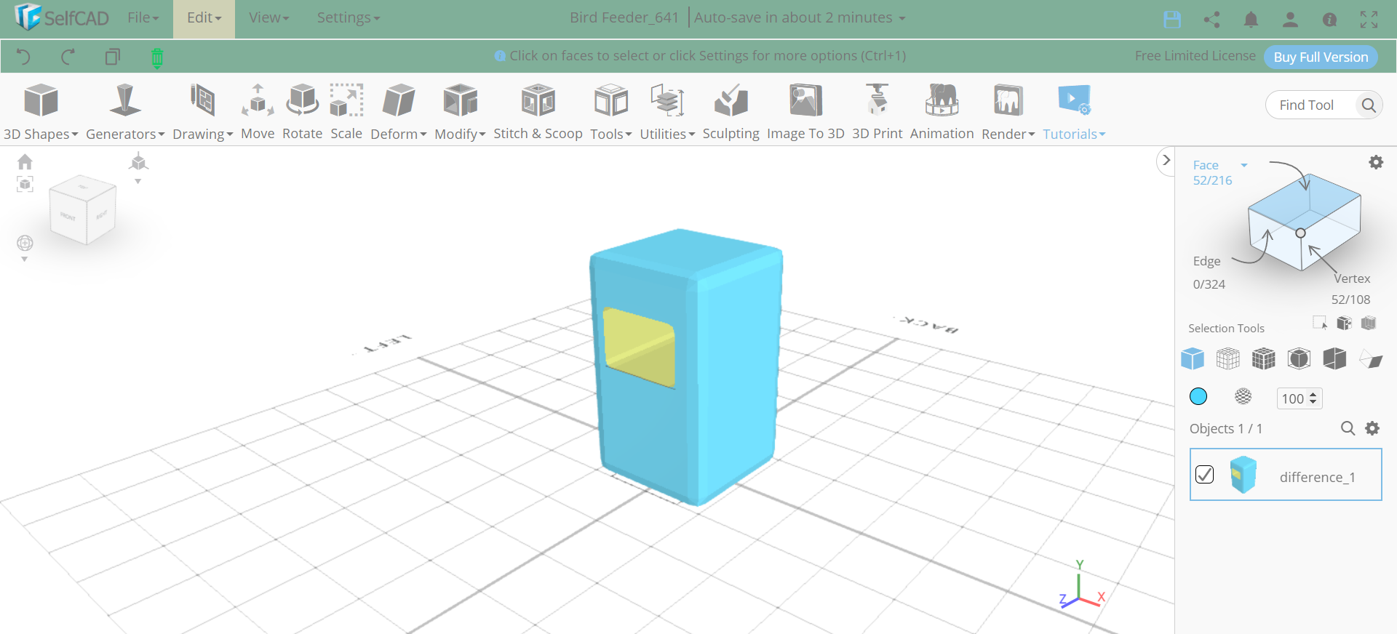Open the user account icon
This screenshot has height=634, width=1397.
click(1290, 20)
